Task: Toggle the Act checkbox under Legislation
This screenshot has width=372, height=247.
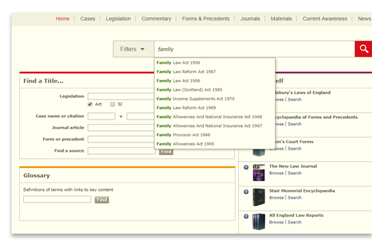Action: coord(90,105)
